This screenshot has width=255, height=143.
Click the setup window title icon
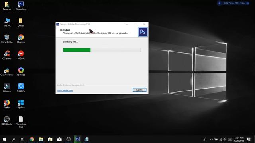pyautogui.click(x=57, y=24)
